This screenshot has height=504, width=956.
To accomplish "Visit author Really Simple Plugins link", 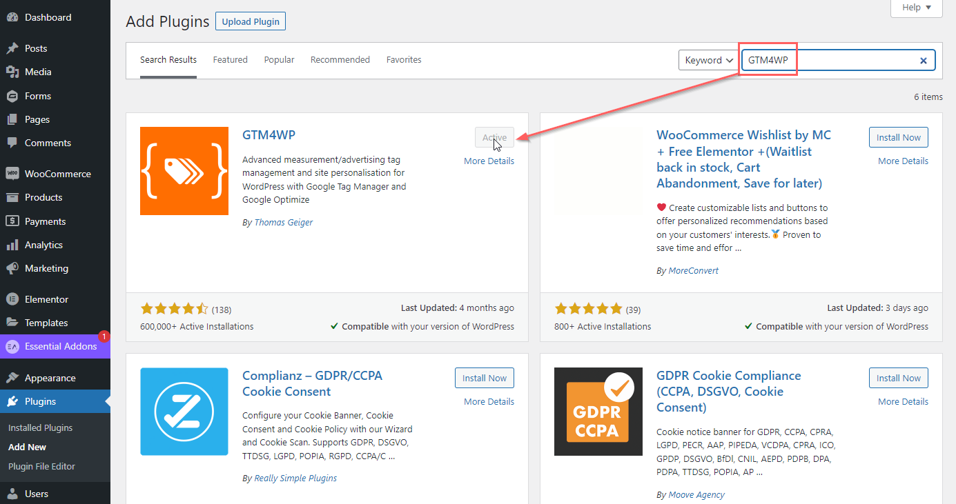I will point(295,478).
